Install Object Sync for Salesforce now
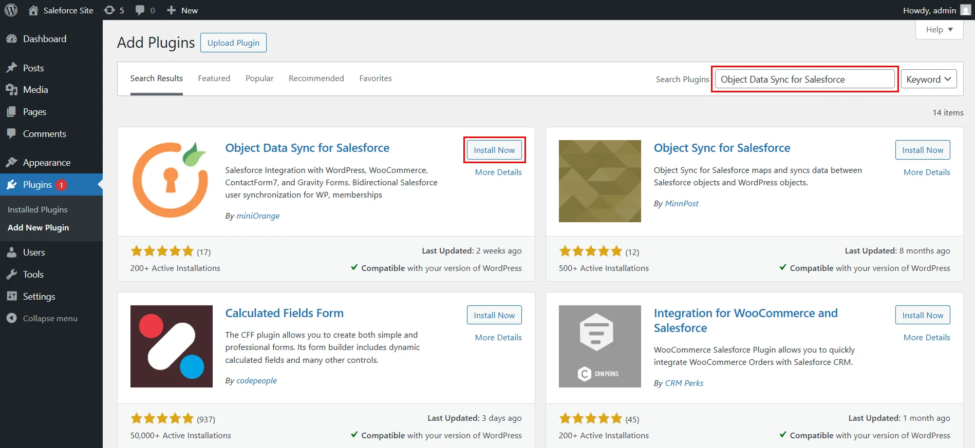Image resolution: width=975 pixels, height=448 pixels. (x=923, y=150)
